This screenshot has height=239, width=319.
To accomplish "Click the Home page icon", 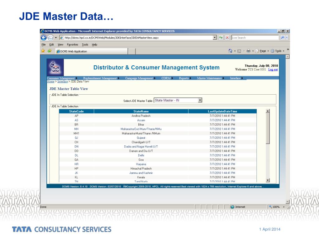I will pyautogui.click(x=230, y=51).
